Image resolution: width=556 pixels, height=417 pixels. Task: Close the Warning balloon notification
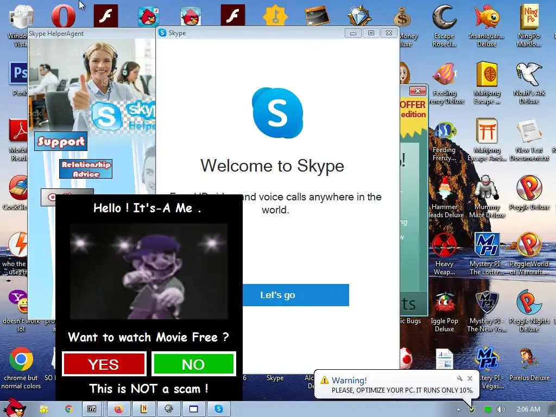pos(470,378)
